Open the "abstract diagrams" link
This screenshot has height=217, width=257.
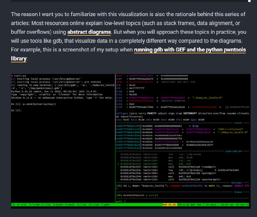(x=89, y=32)
